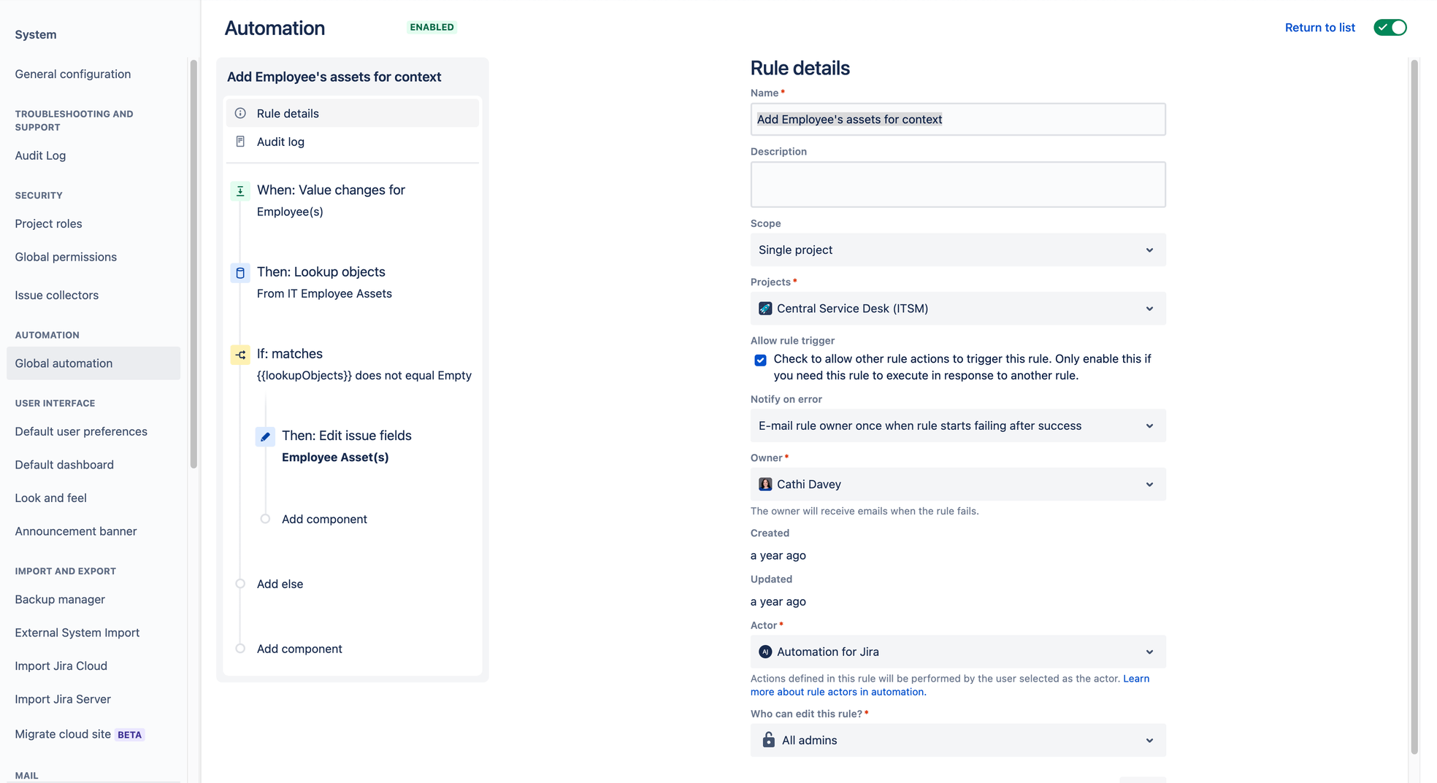Open the Scope dropdown showing Single project

(x=957, y=250)
